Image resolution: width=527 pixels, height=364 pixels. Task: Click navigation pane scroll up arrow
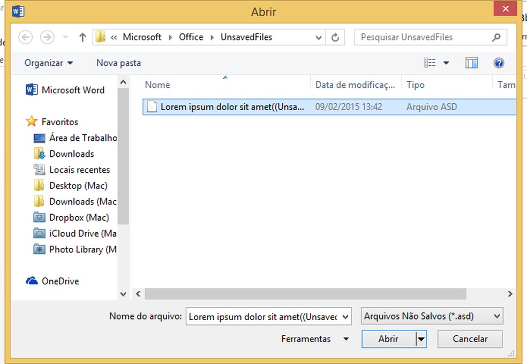123,82
